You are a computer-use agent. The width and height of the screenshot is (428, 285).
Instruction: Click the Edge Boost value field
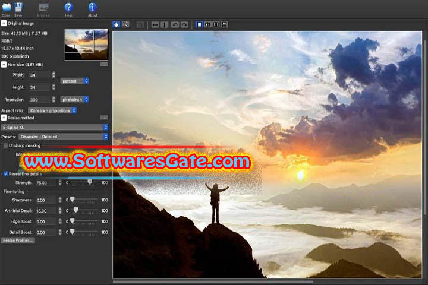coord(46,221)
